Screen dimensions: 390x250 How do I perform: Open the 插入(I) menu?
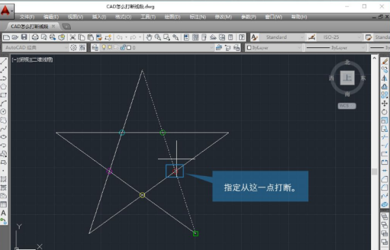(x=99, y=17)
